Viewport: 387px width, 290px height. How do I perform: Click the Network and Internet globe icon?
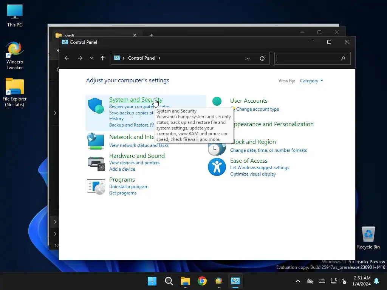96,141
